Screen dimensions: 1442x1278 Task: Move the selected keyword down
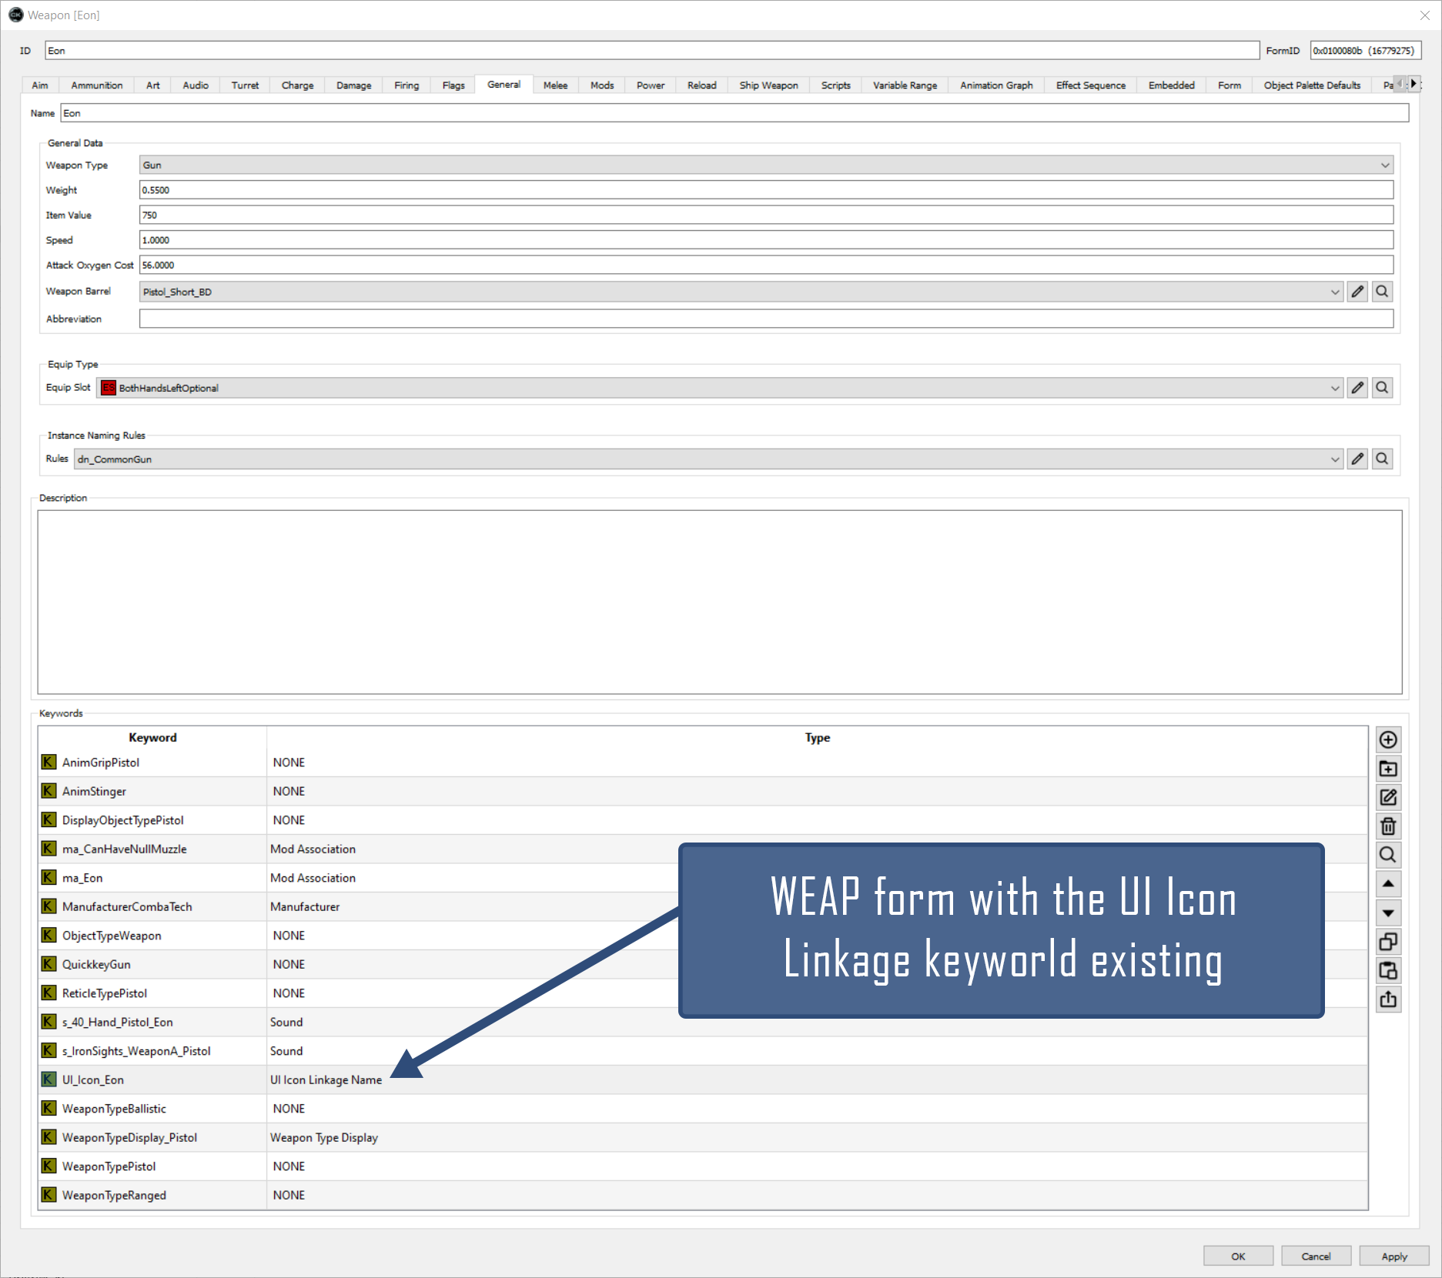[x=1388, y=913]
